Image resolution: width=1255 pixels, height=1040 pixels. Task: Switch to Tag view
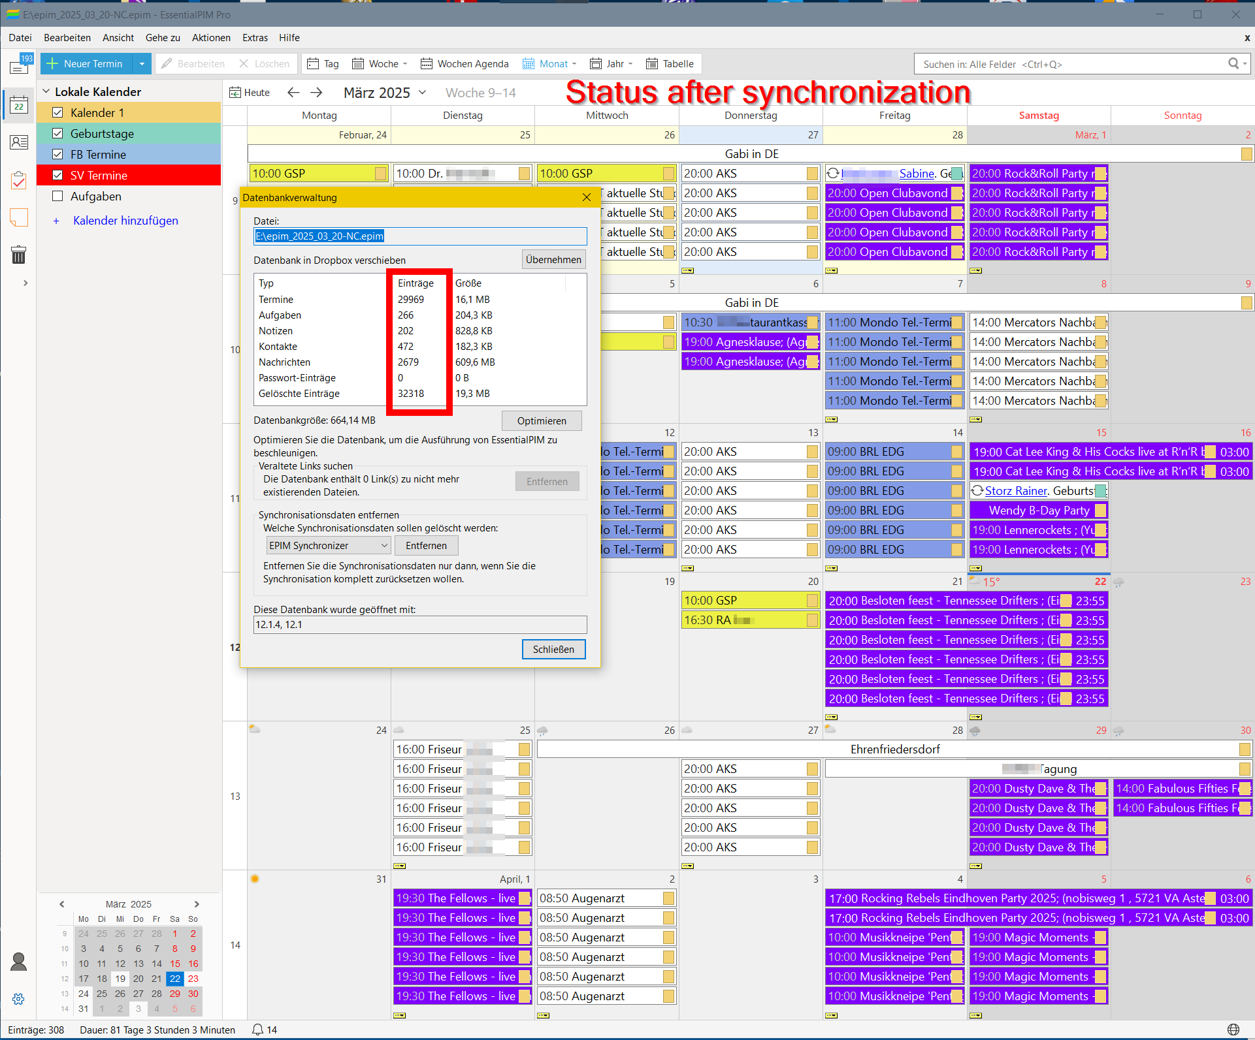coord(323,64)
